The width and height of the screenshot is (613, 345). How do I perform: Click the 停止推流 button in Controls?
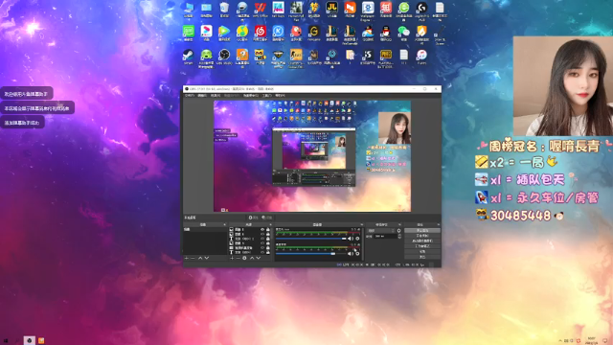click(422, 230)
